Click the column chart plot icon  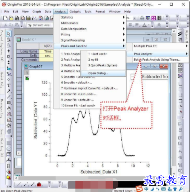39,184
